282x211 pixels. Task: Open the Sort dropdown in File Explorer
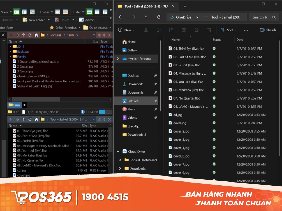(x=229, y=30)
